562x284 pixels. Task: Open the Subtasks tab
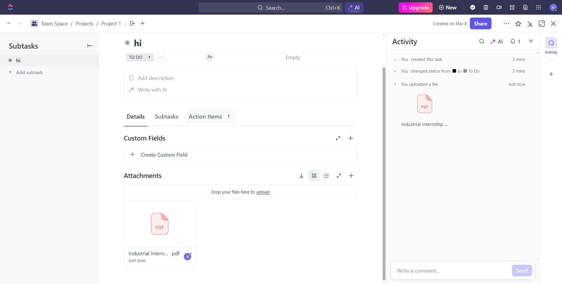click(x=166, y=117)
